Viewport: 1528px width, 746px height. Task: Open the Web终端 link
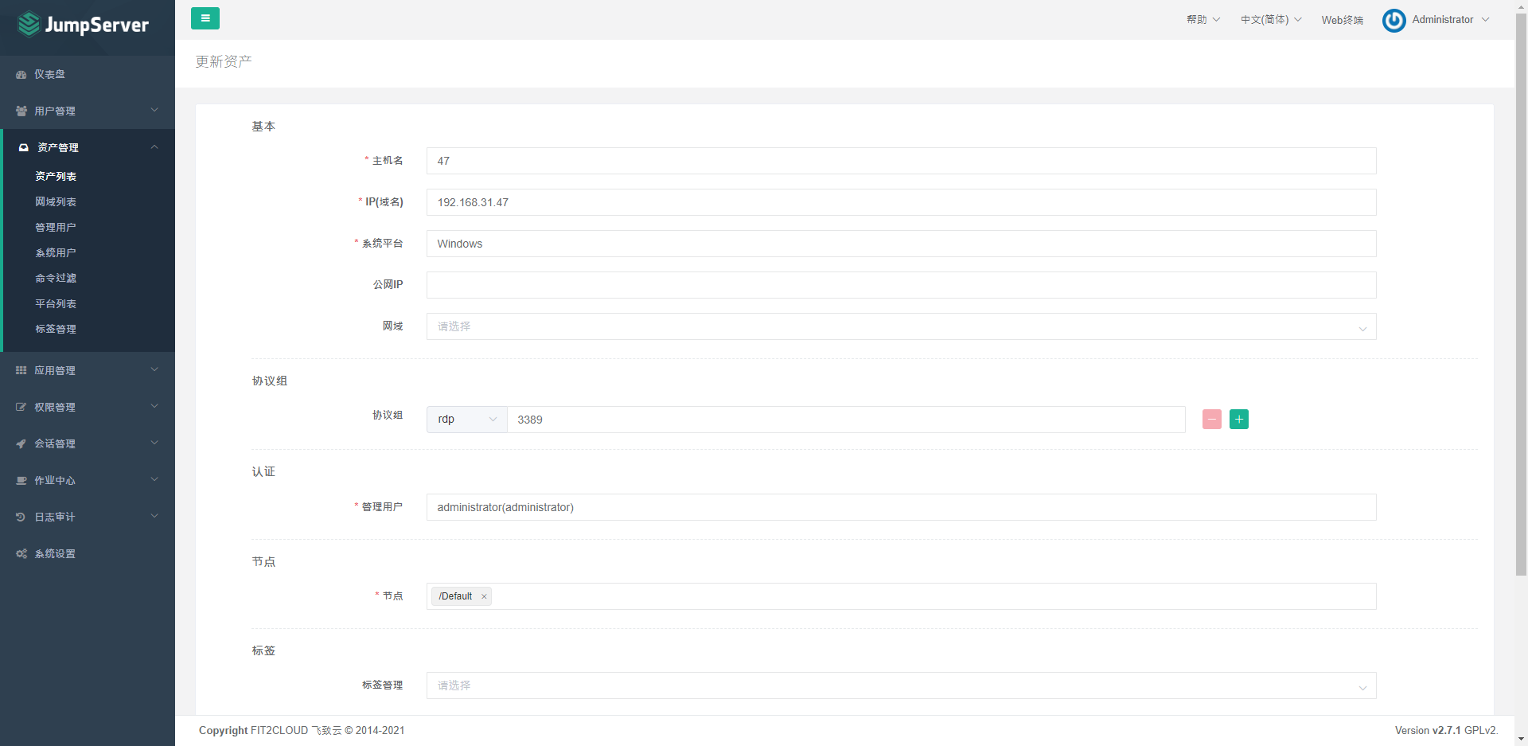pos(1342,20)
